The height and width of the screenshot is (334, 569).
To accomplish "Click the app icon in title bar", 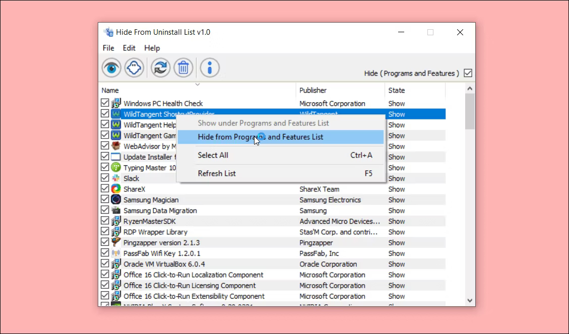I will (x=108, y=32).
